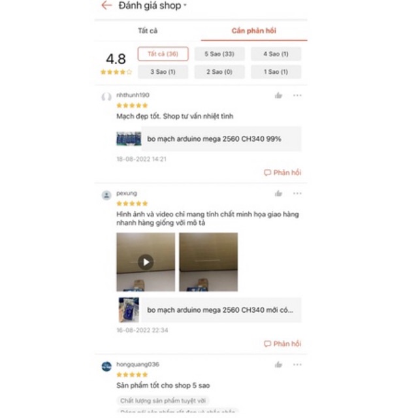Filter reviews by 5 Sao (33)
Screen dimensions: 418x418
[x=219, y=54]
